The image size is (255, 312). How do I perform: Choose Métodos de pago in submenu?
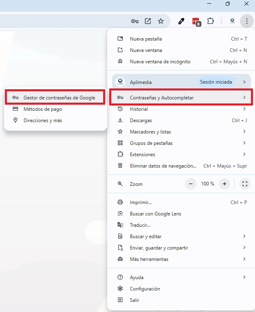point(43,109)
